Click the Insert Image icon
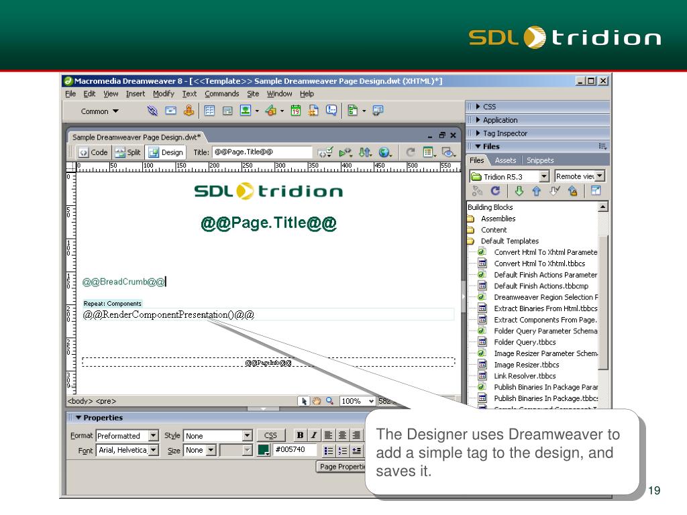 tap(246, 111)
